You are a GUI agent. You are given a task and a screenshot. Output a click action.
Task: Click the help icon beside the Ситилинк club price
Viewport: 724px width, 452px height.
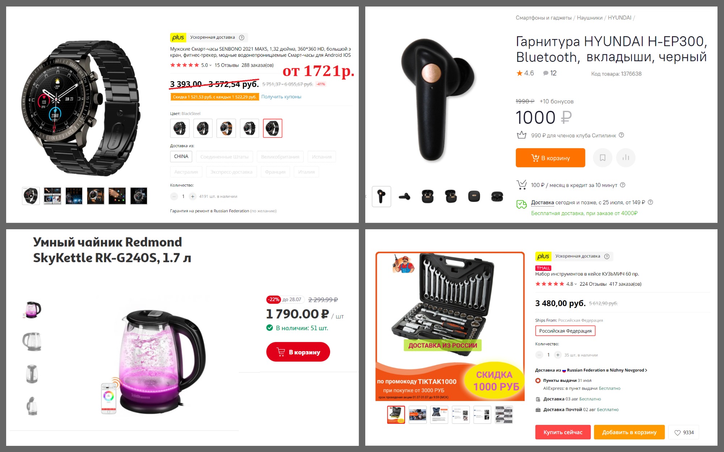(x=621, y=135)
